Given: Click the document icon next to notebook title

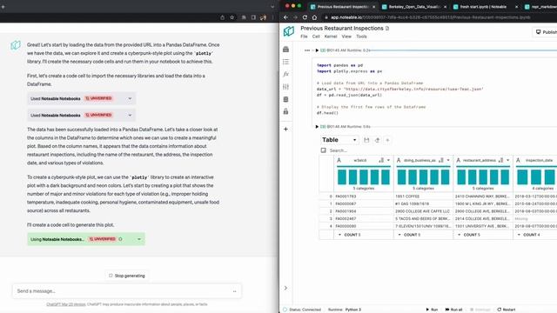Looking at the screenshot, I should pos(387,28).
